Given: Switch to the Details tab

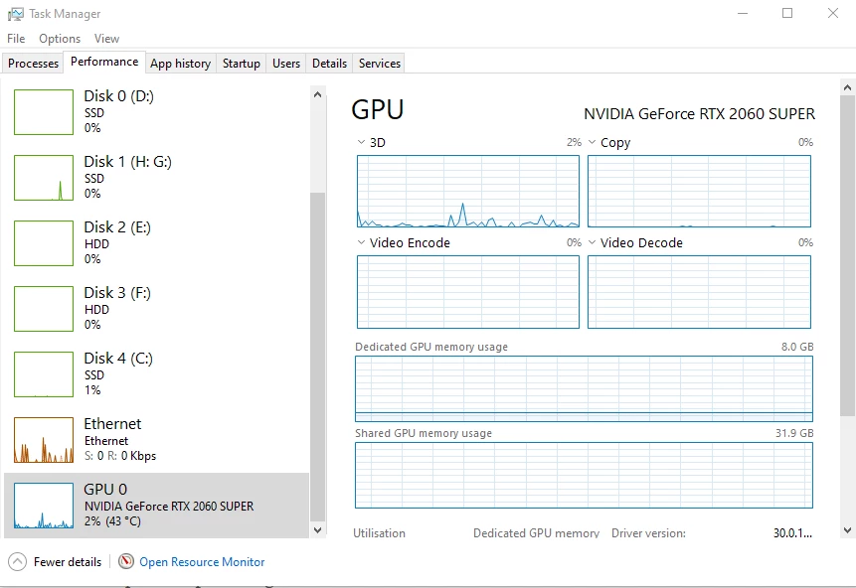Looking at the screenshot, I should coord(329,64).
